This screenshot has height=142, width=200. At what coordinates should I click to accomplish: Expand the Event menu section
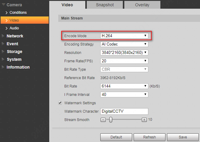12,44
